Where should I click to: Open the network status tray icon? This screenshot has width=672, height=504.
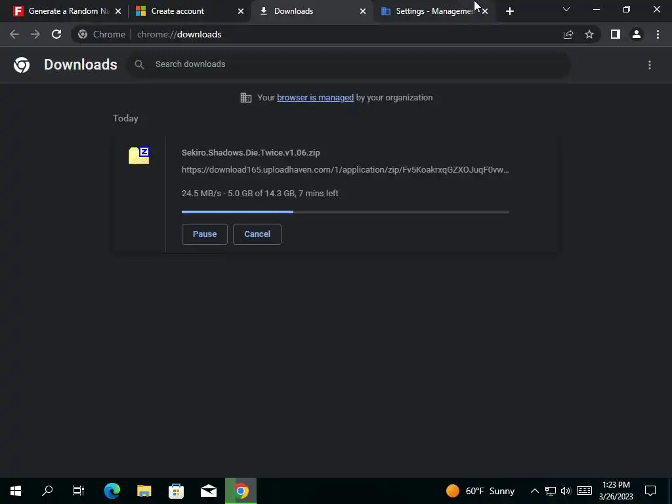pyautogui.click(x=551, y=491)
